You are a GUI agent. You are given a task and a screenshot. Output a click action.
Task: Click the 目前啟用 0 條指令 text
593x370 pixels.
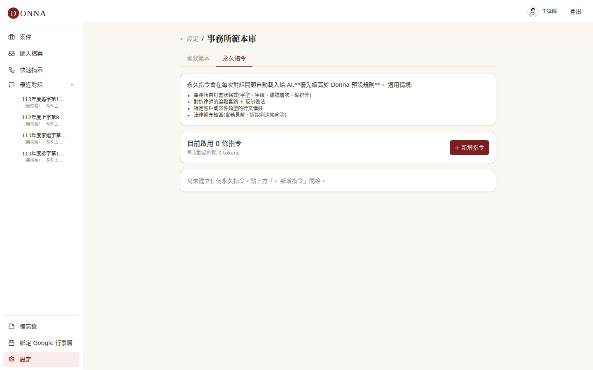pos(214,143)
